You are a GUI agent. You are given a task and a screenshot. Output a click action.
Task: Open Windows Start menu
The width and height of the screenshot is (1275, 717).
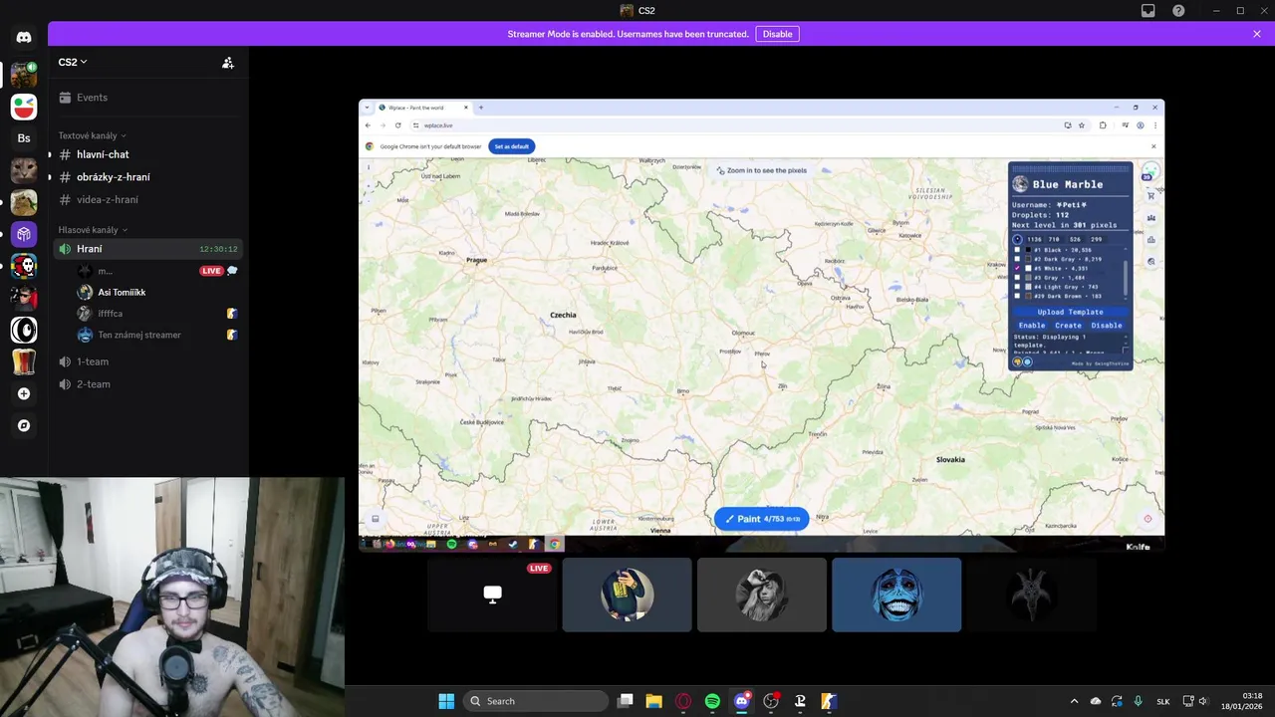point(446,701)
